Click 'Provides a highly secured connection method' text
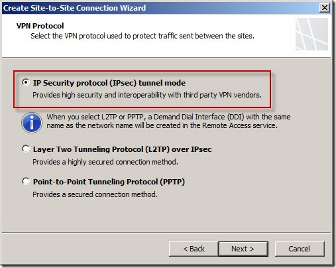The width and height of the screenshot is (336, 268). 105,162
